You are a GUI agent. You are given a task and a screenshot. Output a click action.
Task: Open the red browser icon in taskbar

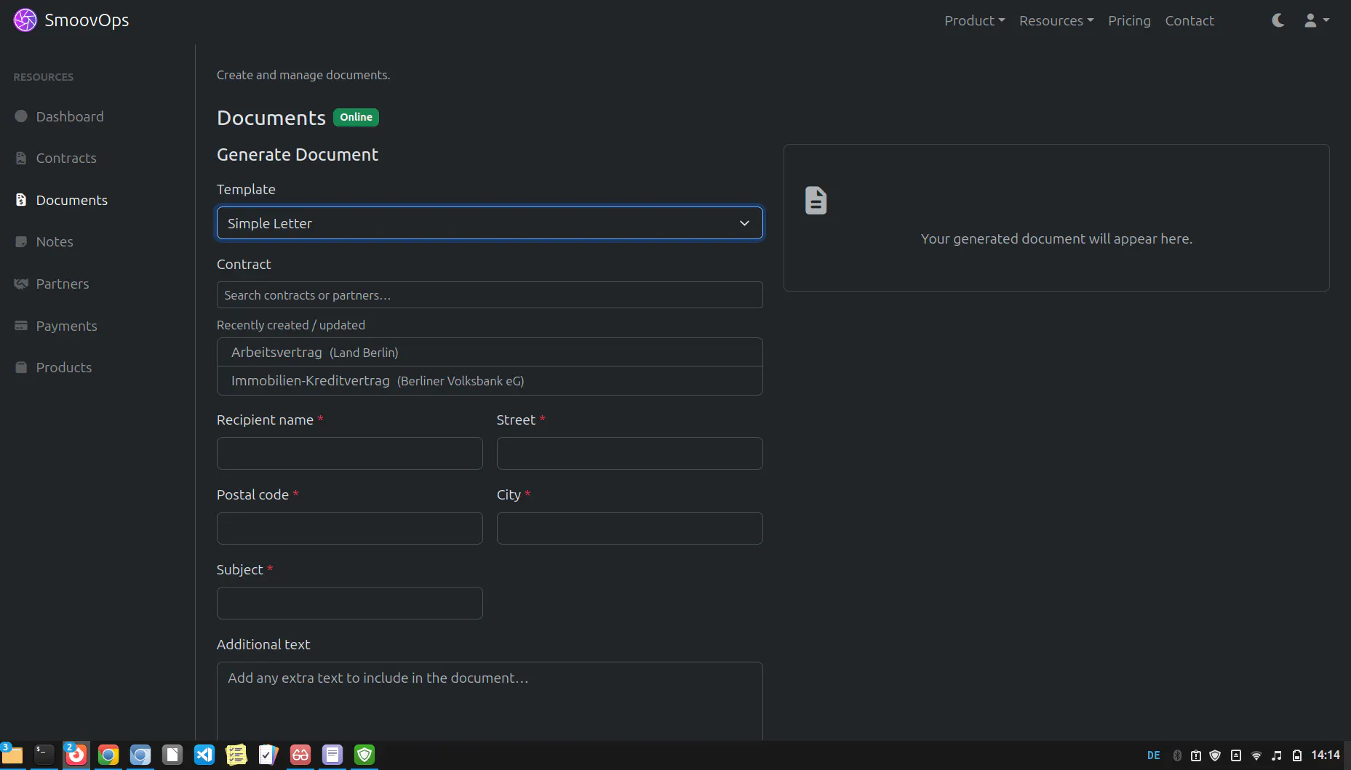tap(76, 755)
